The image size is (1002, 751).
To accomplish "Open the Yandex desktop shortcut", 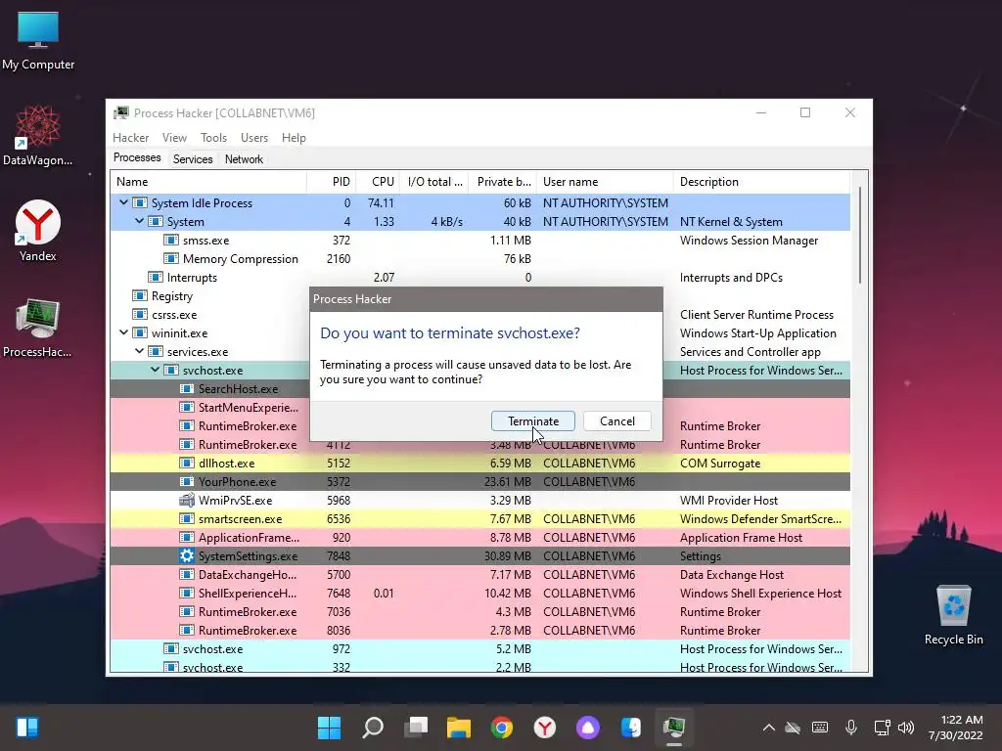I will [38, 231].
